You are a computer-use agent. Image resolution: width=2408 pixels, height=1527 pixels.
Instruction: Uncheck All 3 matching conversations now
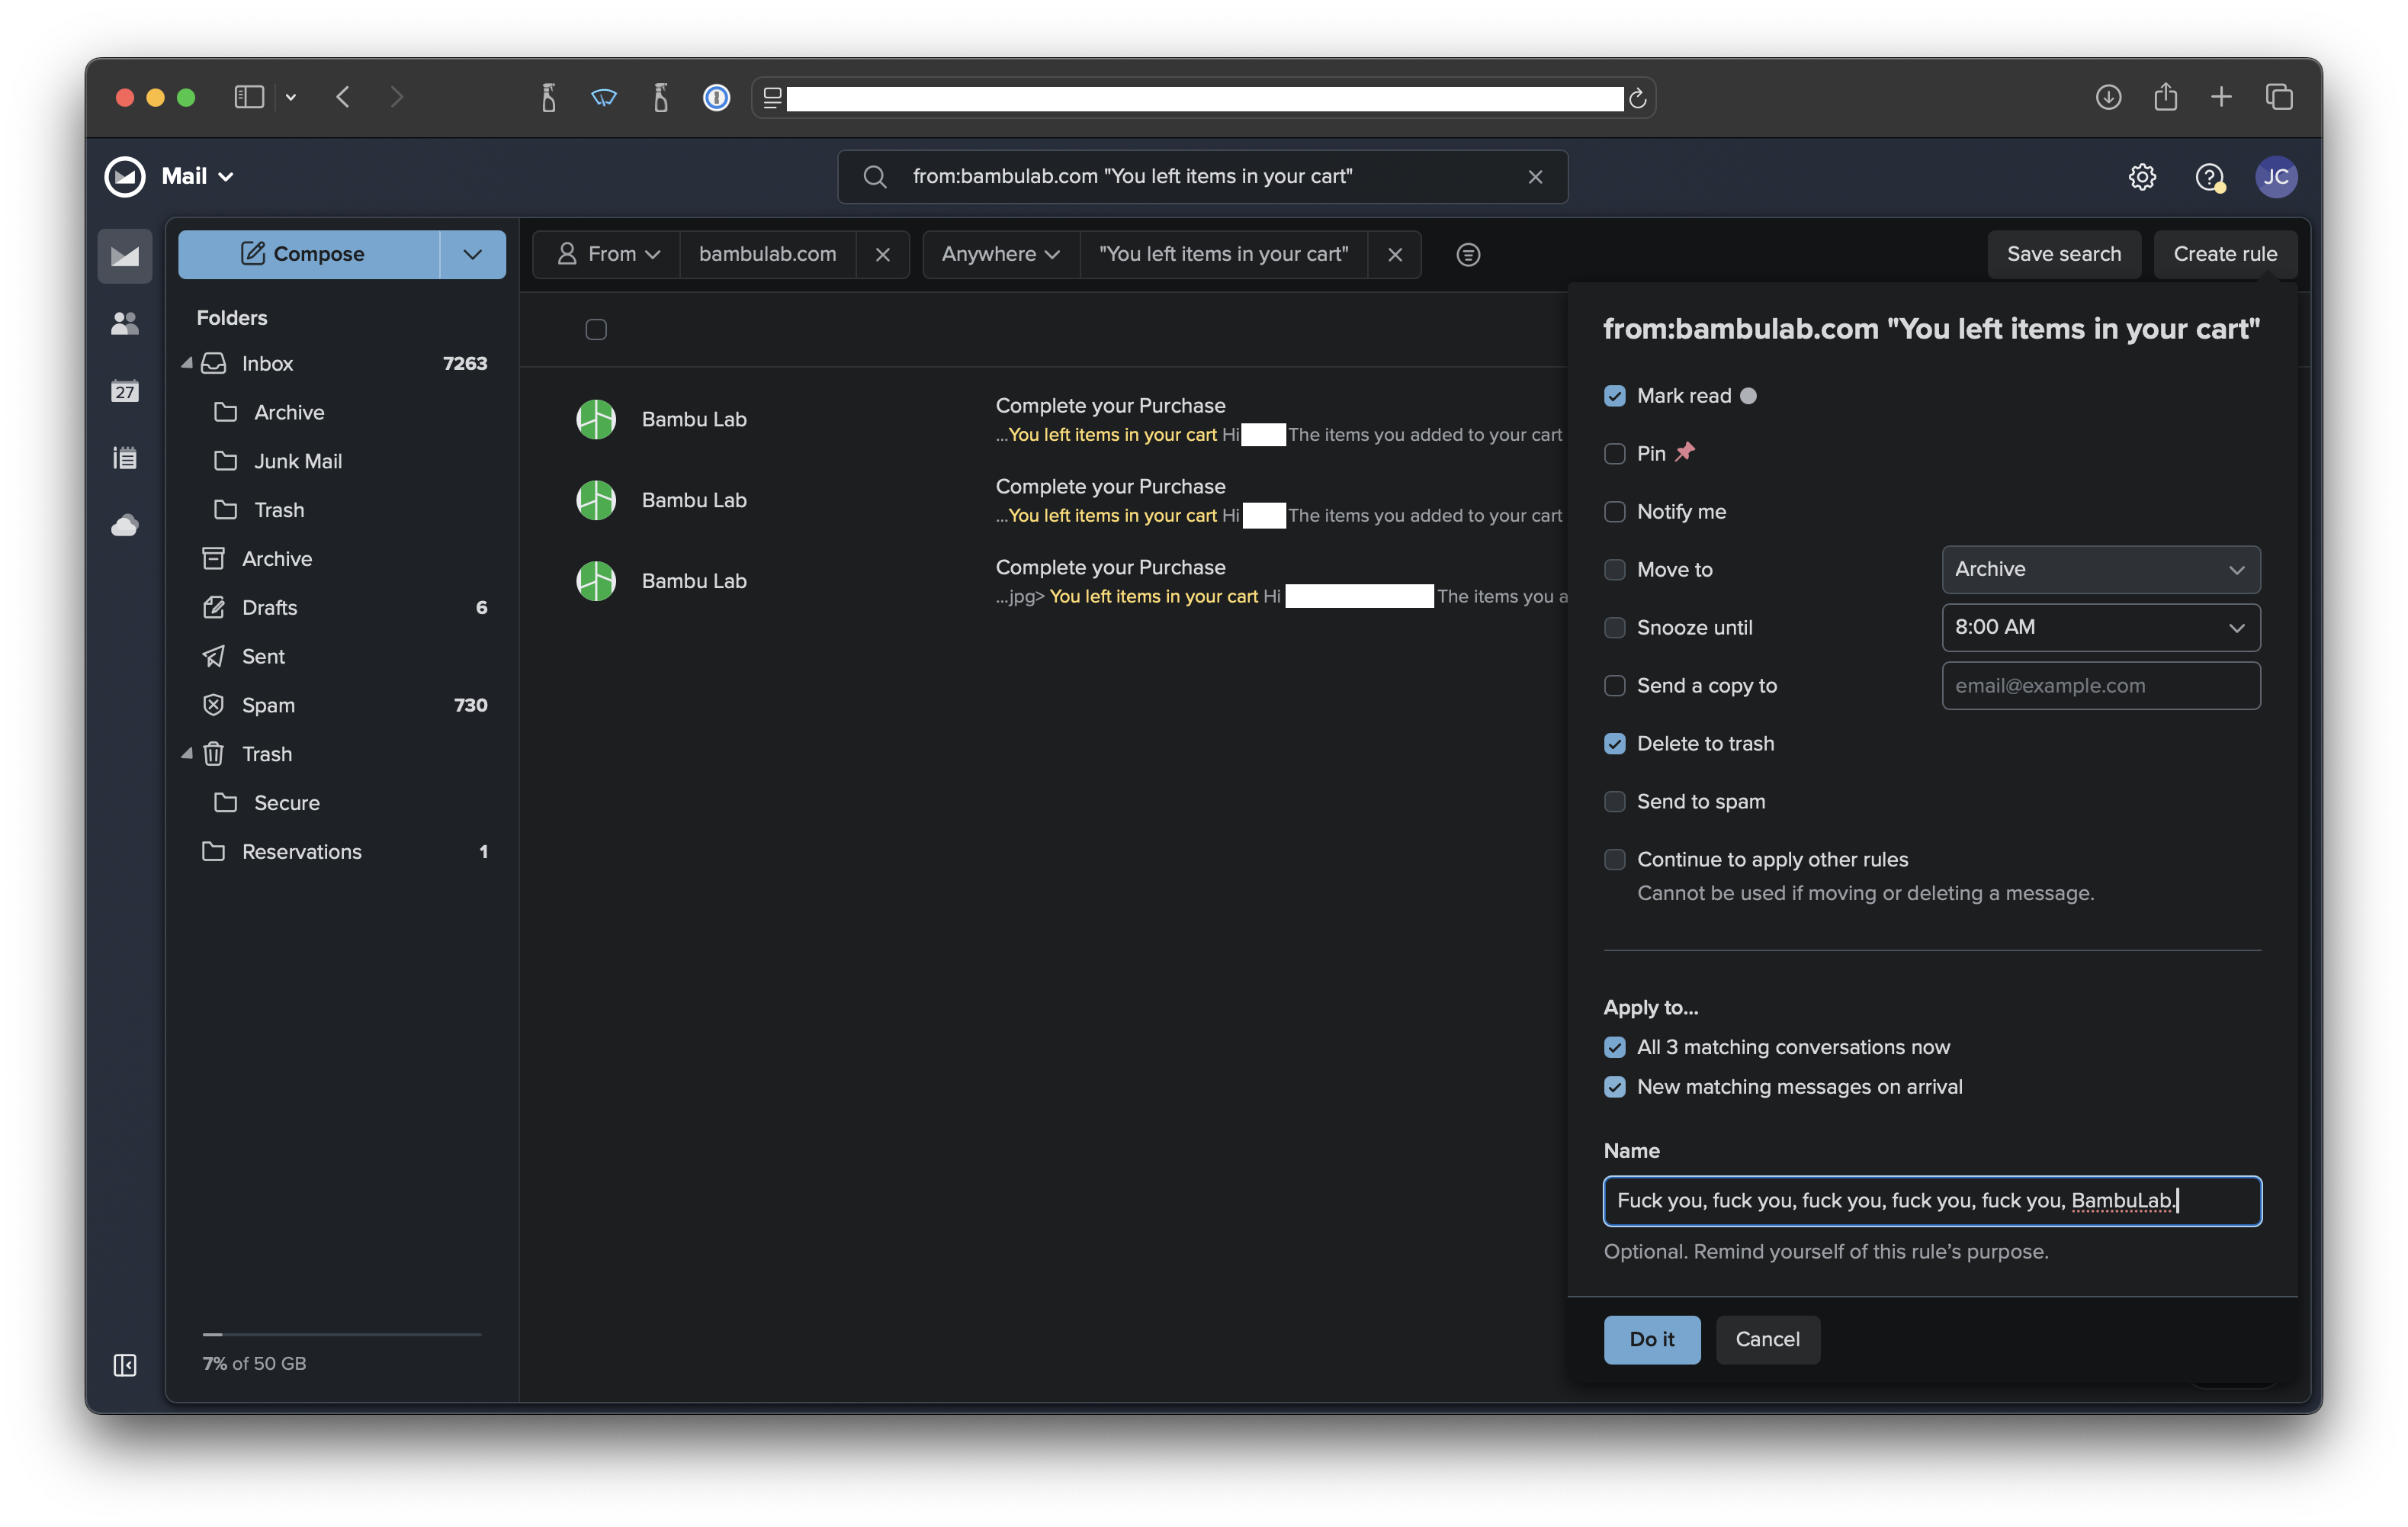[1614, 1048]
